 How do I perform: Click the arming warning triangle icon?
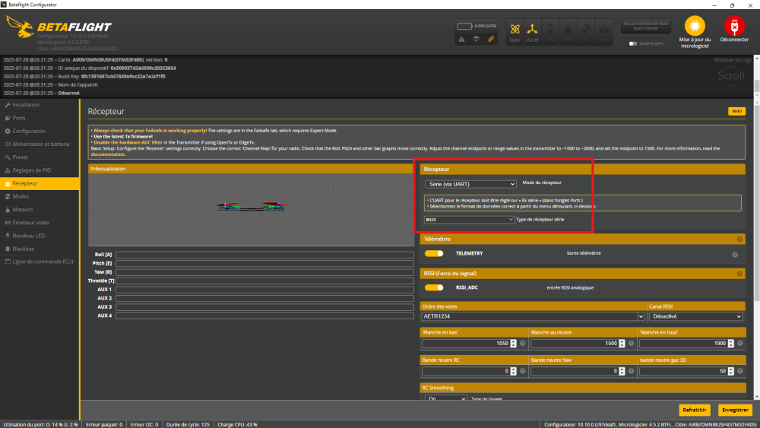tap(461, 38)
